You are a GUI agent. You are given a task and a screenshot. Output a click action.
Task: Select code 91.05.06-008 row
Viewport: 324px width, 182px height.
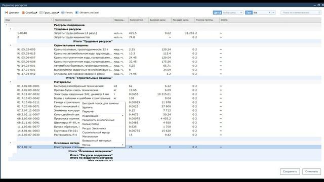click(x=169, y=62)
